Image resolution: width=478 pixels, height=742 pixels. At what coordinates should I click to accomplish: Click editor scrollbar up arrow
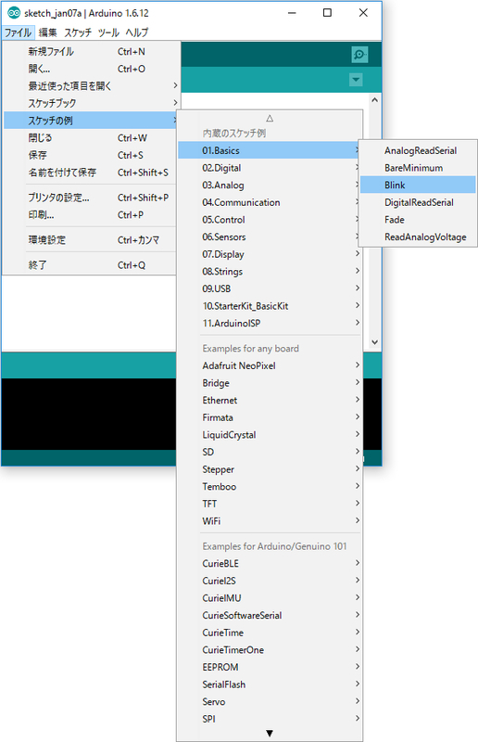point(374,100)
